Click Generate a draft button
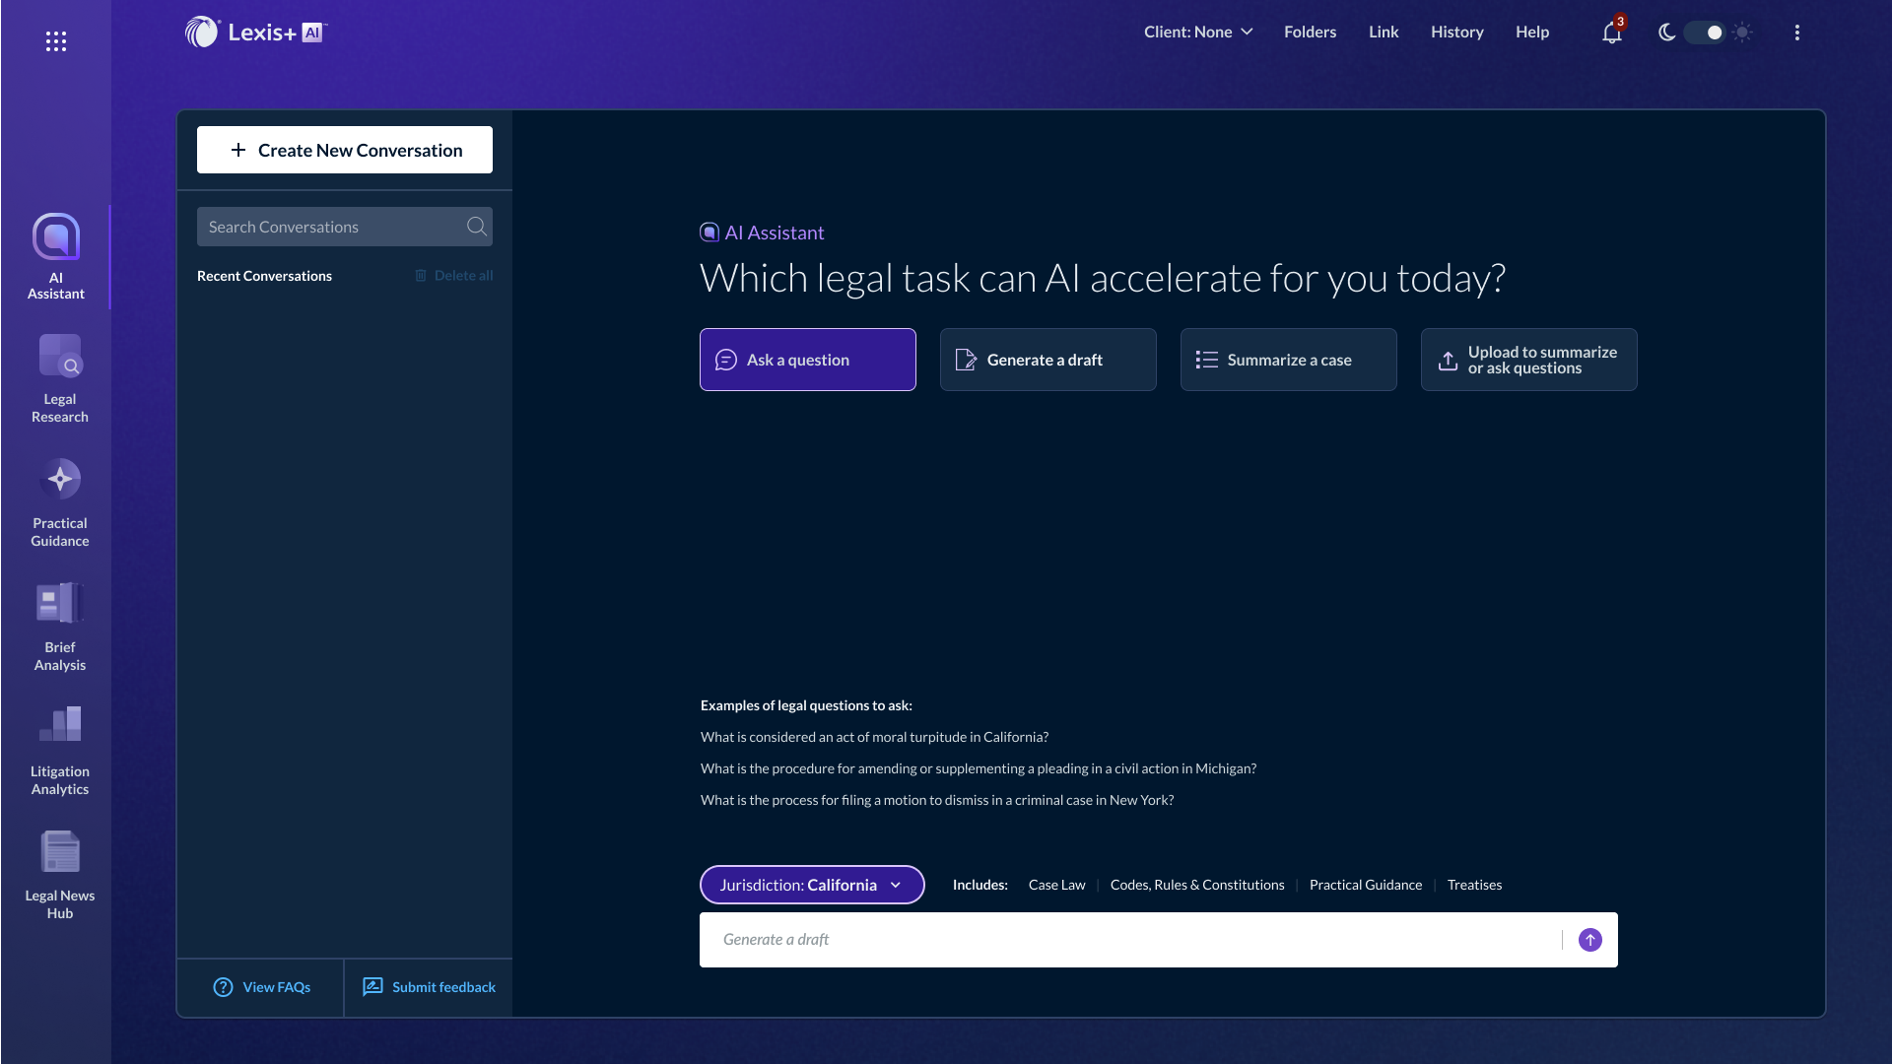 click(1047, 359)
